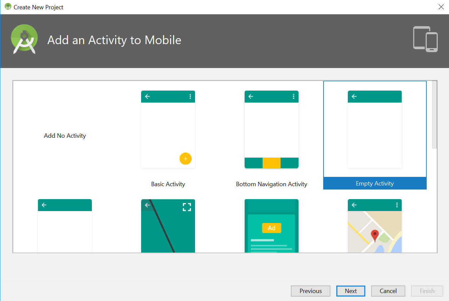Viewport: 449px width, 301px height.
Task: Pick the Bottom Navigation Activity thumbnail
Action: [x=272, y=129]
